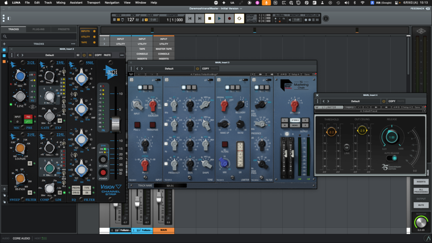Image resolution: width=432 pixels, height=243 pixels.
Task: Add a track with the plus icon
Action: 4,44
